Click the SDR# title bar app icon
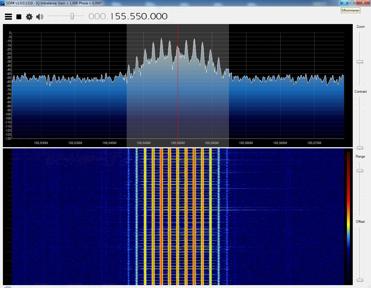Screen dimensions: 371x288 2,3
